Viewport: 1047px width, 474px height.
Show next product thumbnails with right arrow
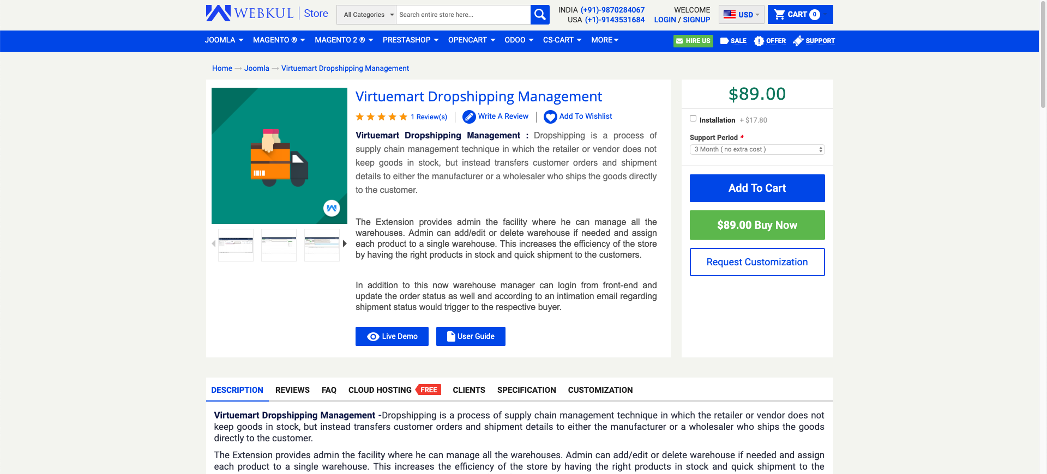tap(345, 244)
